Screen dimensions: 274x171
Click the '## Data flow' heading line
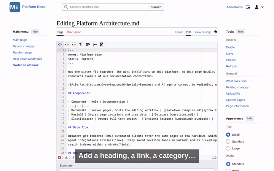[78, 127]
